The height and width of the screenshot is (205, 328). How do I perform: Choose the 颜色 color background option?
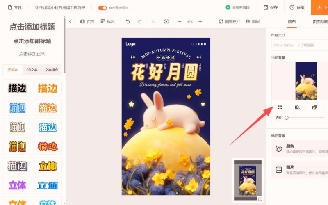pos(300,149)
